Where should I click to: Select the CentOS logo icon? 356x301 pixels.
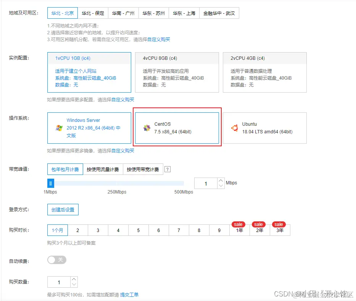[x=147, y=128]
